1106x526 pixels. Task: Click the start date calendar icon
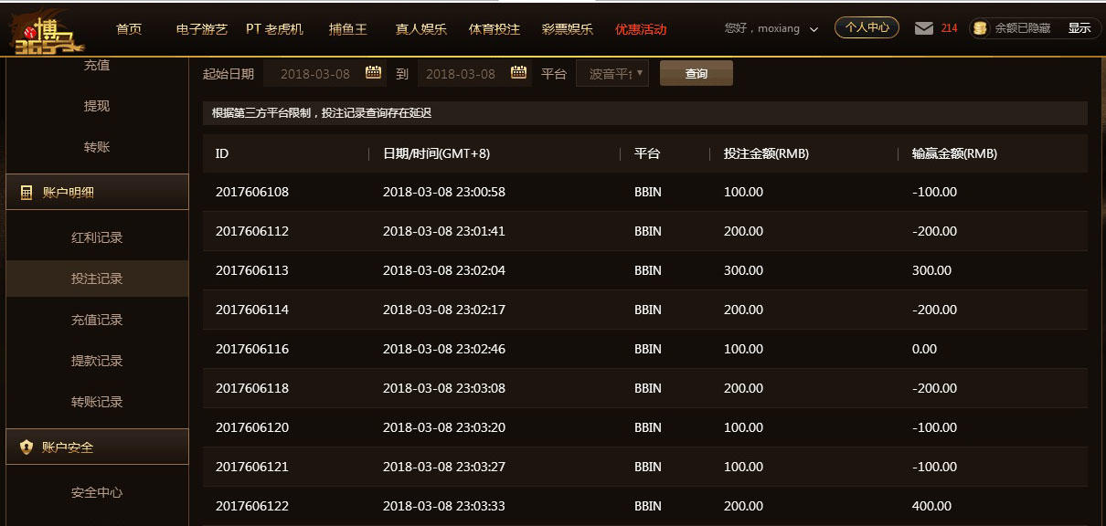pos(373,73)
